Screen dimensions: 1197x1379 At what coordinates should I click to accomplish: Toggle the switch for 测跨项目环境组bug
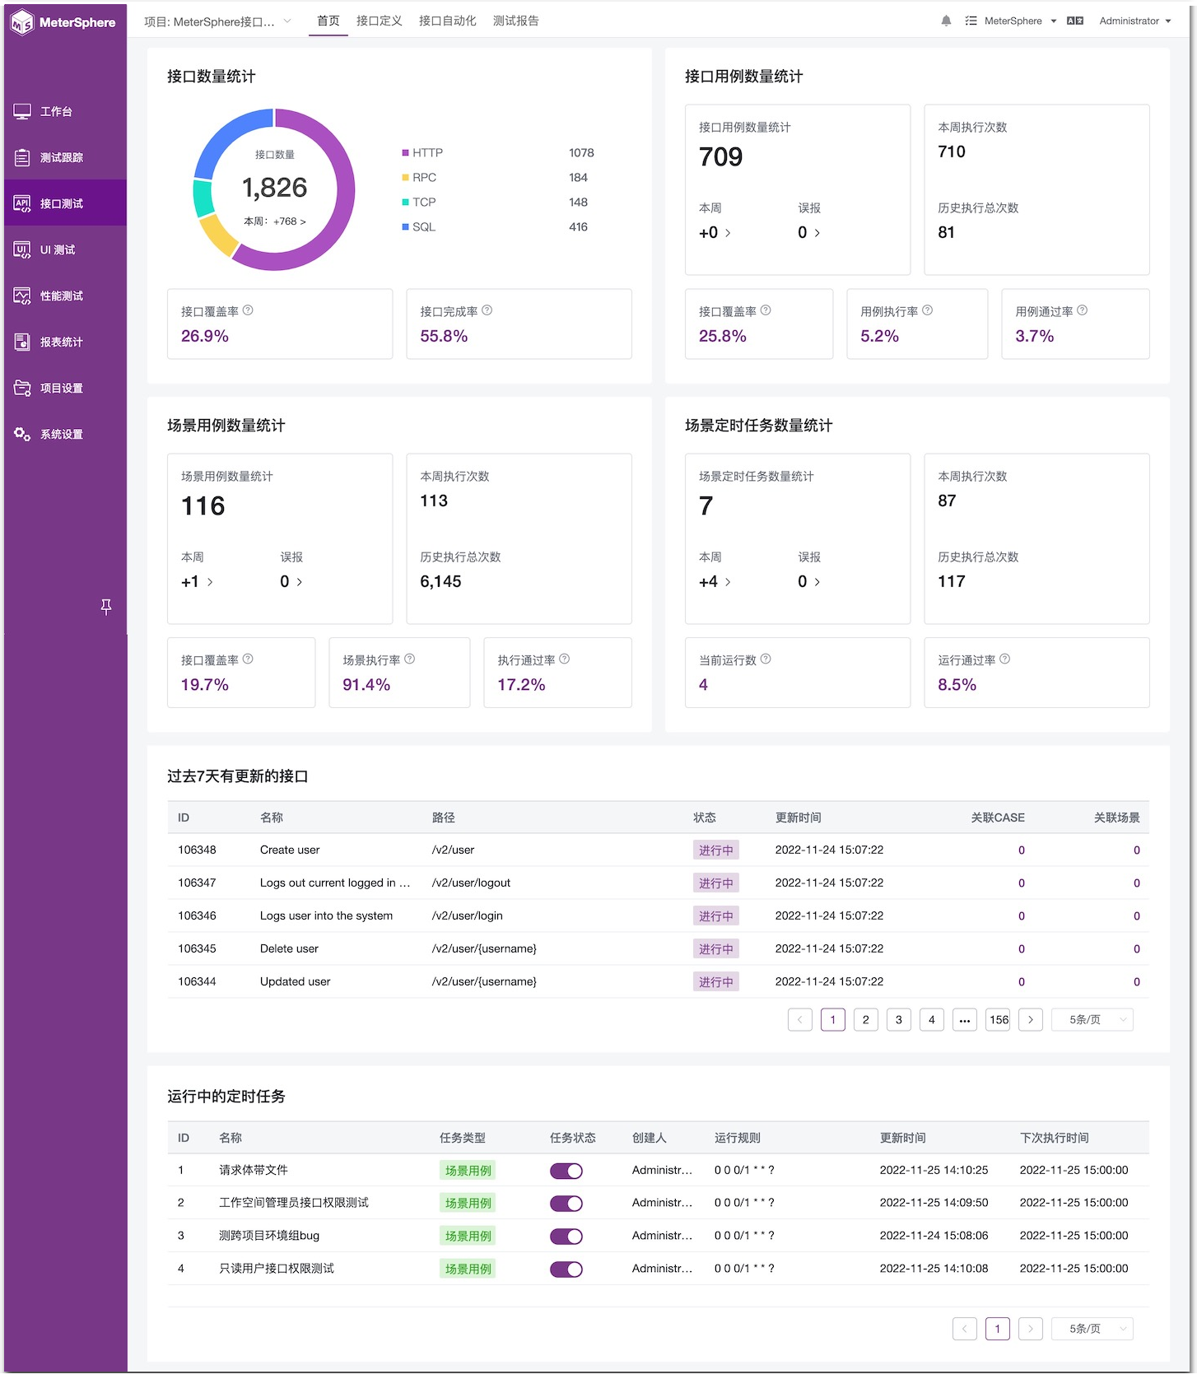[566, 1237]
